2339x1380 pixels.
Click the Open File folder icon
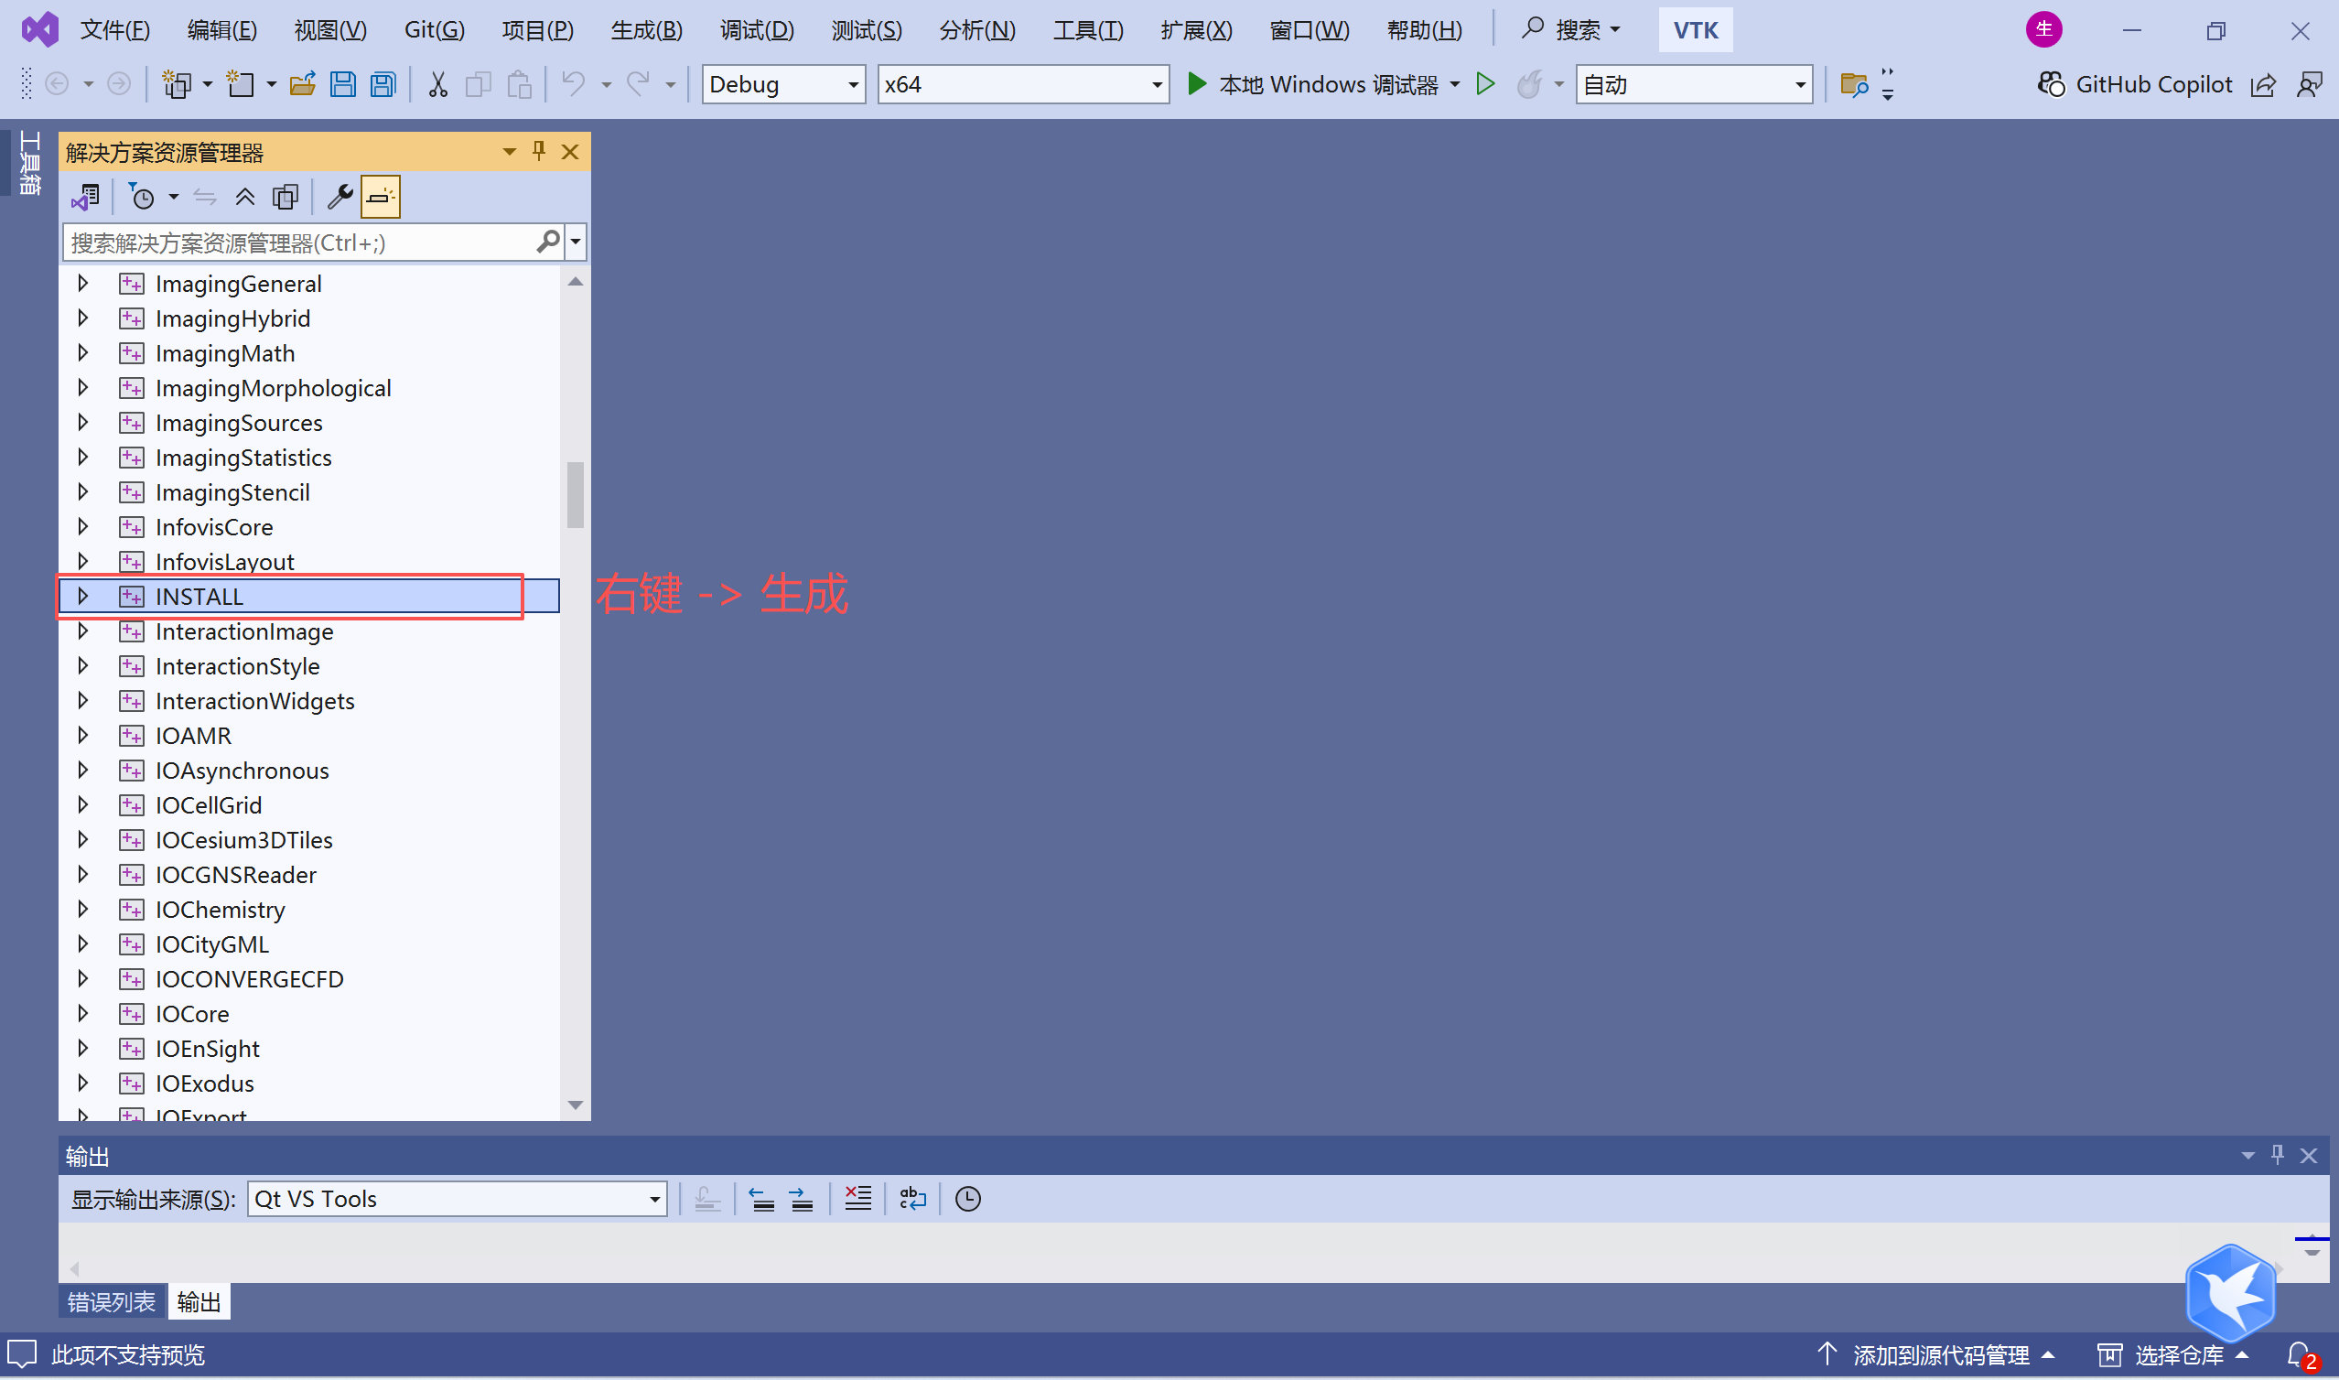tap(302, 84)
